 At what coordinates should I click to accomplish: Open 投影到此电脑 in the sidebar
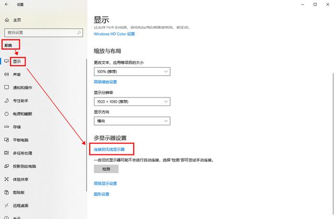coord(24,166)
